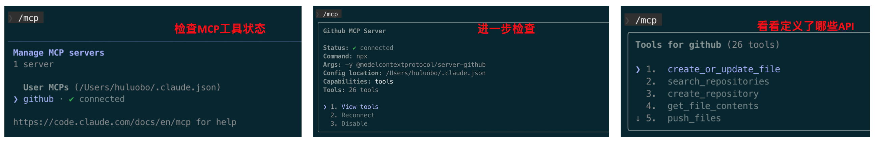The image size is (877, 142).
Task: Choose the View tools option
Action: pos(360,107)
